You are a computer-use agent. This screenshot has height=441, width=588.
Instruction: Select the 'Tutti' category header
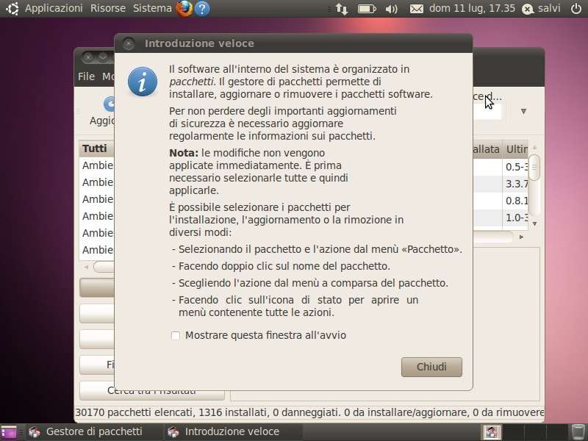point(95,148)
